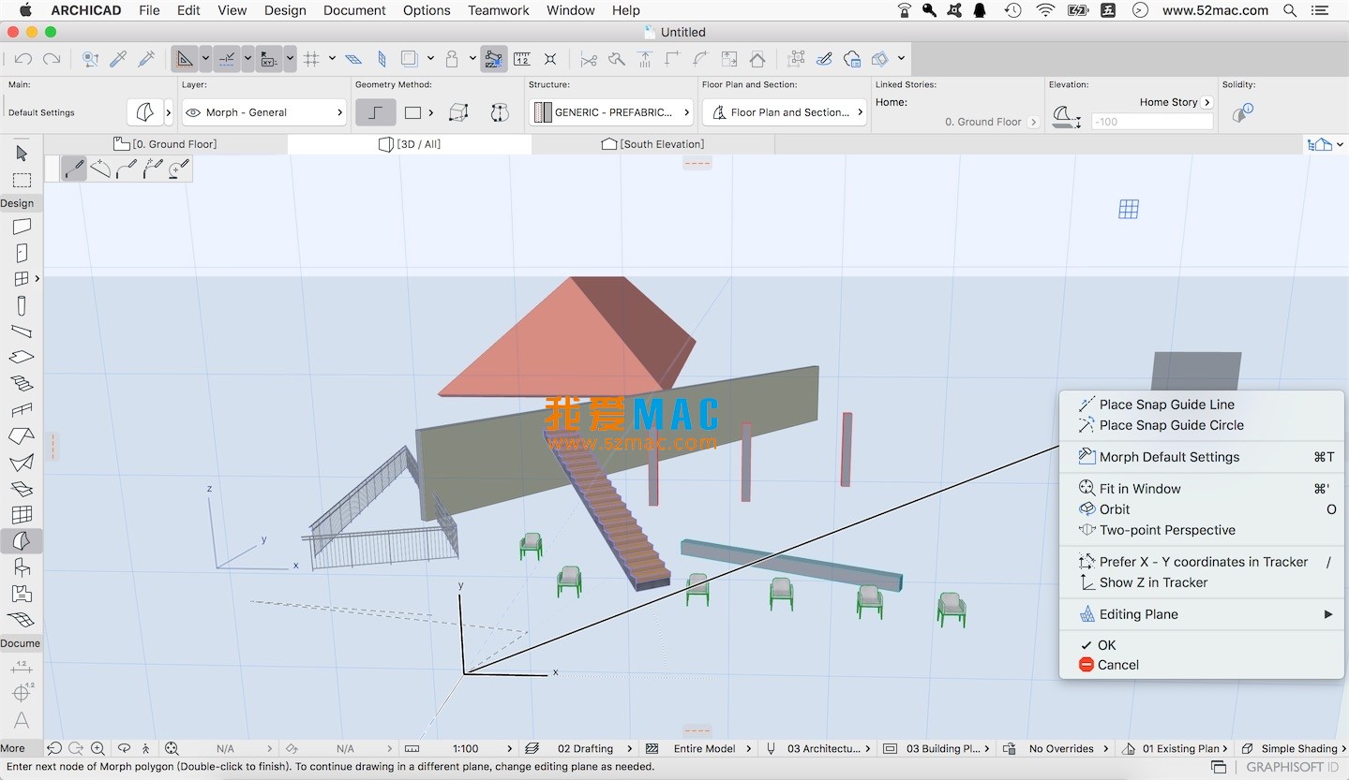Open the Layer dropdown Morph - General
This screenshot has width=1349, height=780.
tap(264, 112)
